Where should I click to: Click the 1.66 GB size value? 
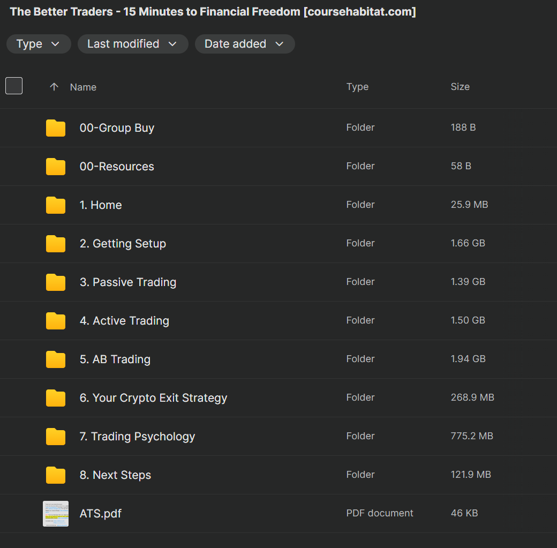[x=468, y=243]
